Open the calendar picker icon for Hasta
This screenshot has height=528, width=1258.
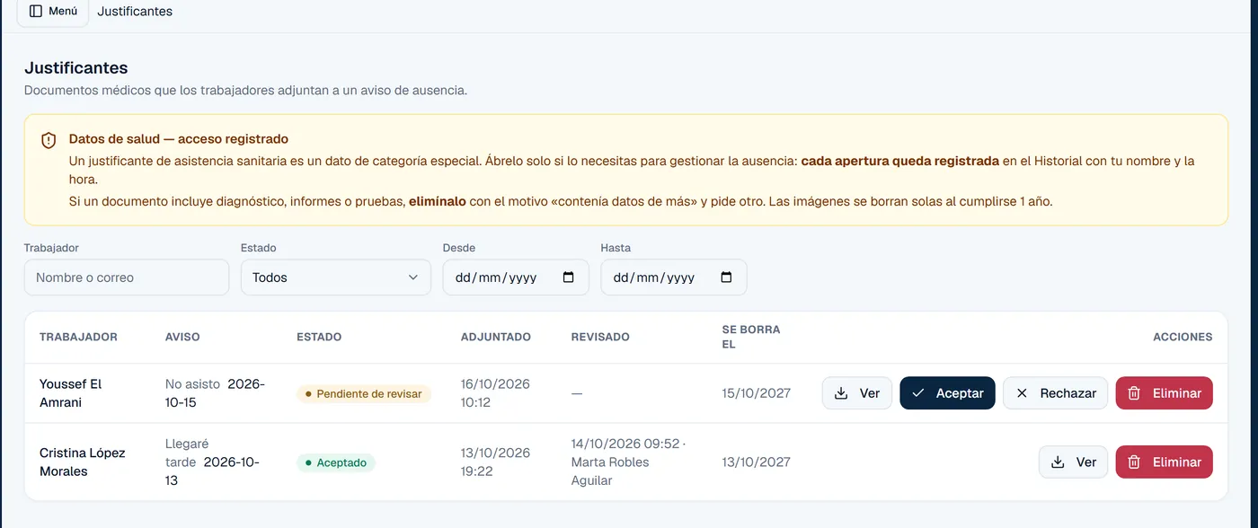(726, 277)
